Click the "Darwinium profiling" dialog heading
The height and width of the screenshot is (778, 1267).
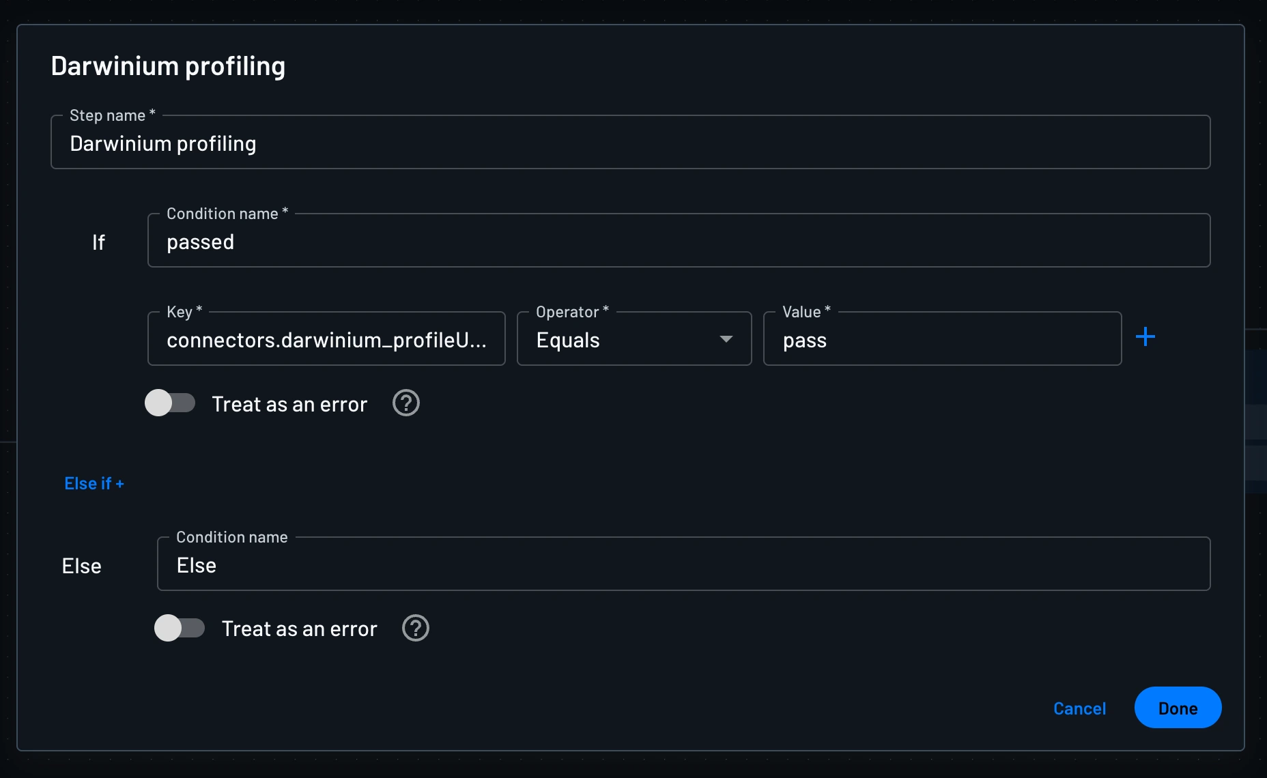168,66
